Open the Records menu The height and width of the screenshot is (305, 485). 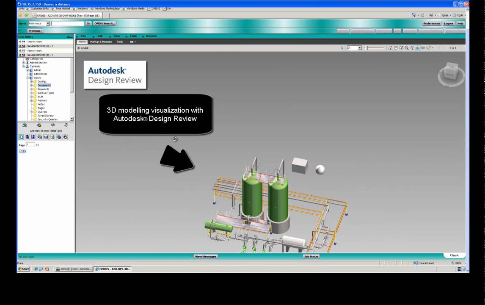tap(151, 36)
